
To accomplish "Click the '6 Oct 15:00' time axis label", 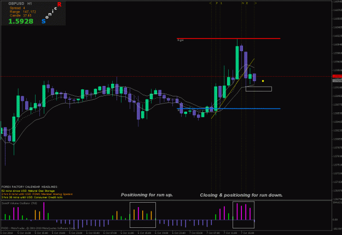I will [144, 233].
